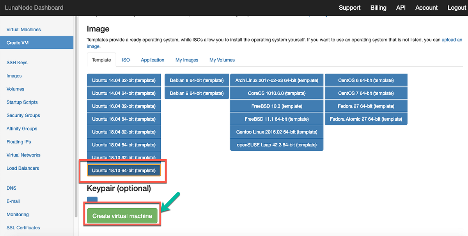468x236 pixels.
Task: Open Affinity Groups sidebar item
Action: click(x=22, y=129)
